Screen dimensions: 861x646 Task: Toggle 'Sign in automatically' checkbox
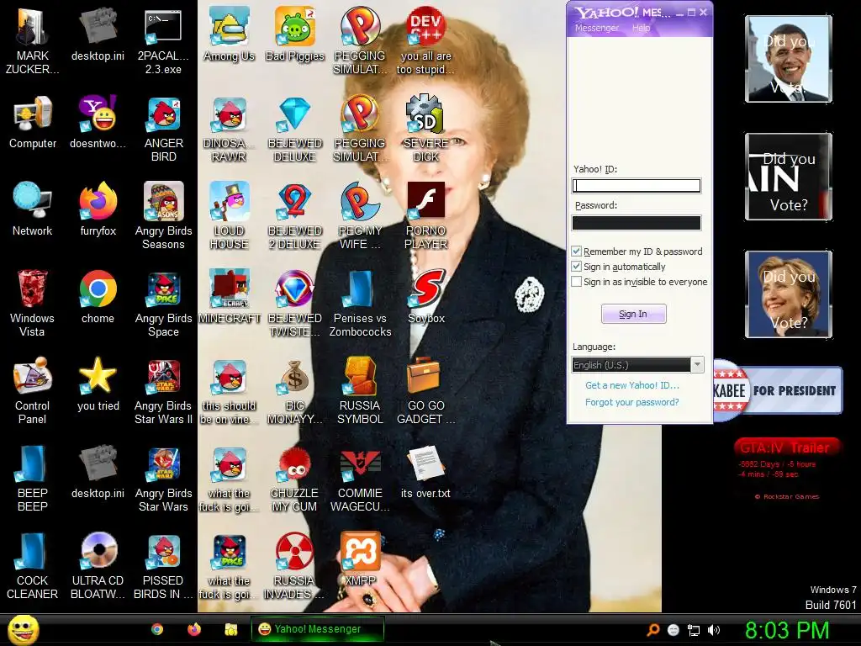[x=577, y=267]
